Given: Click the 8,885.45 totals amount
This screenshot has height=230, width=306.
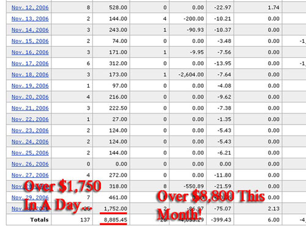Looking at the screenshot, I should [116, 220].
